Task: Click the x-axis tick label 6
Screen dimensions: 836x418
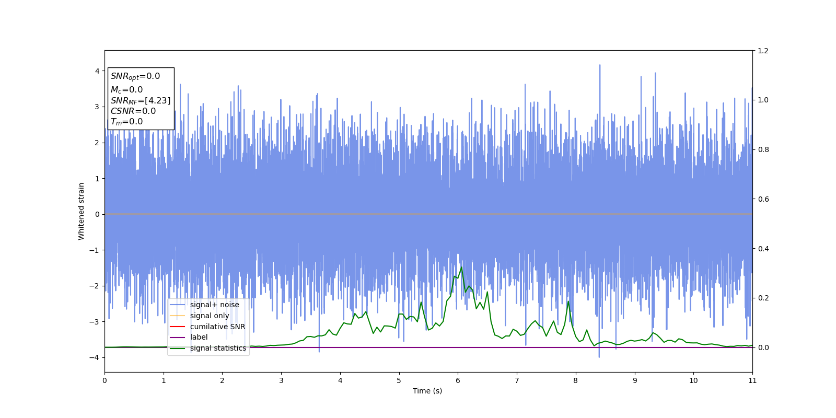Action: tap(458, 380)
